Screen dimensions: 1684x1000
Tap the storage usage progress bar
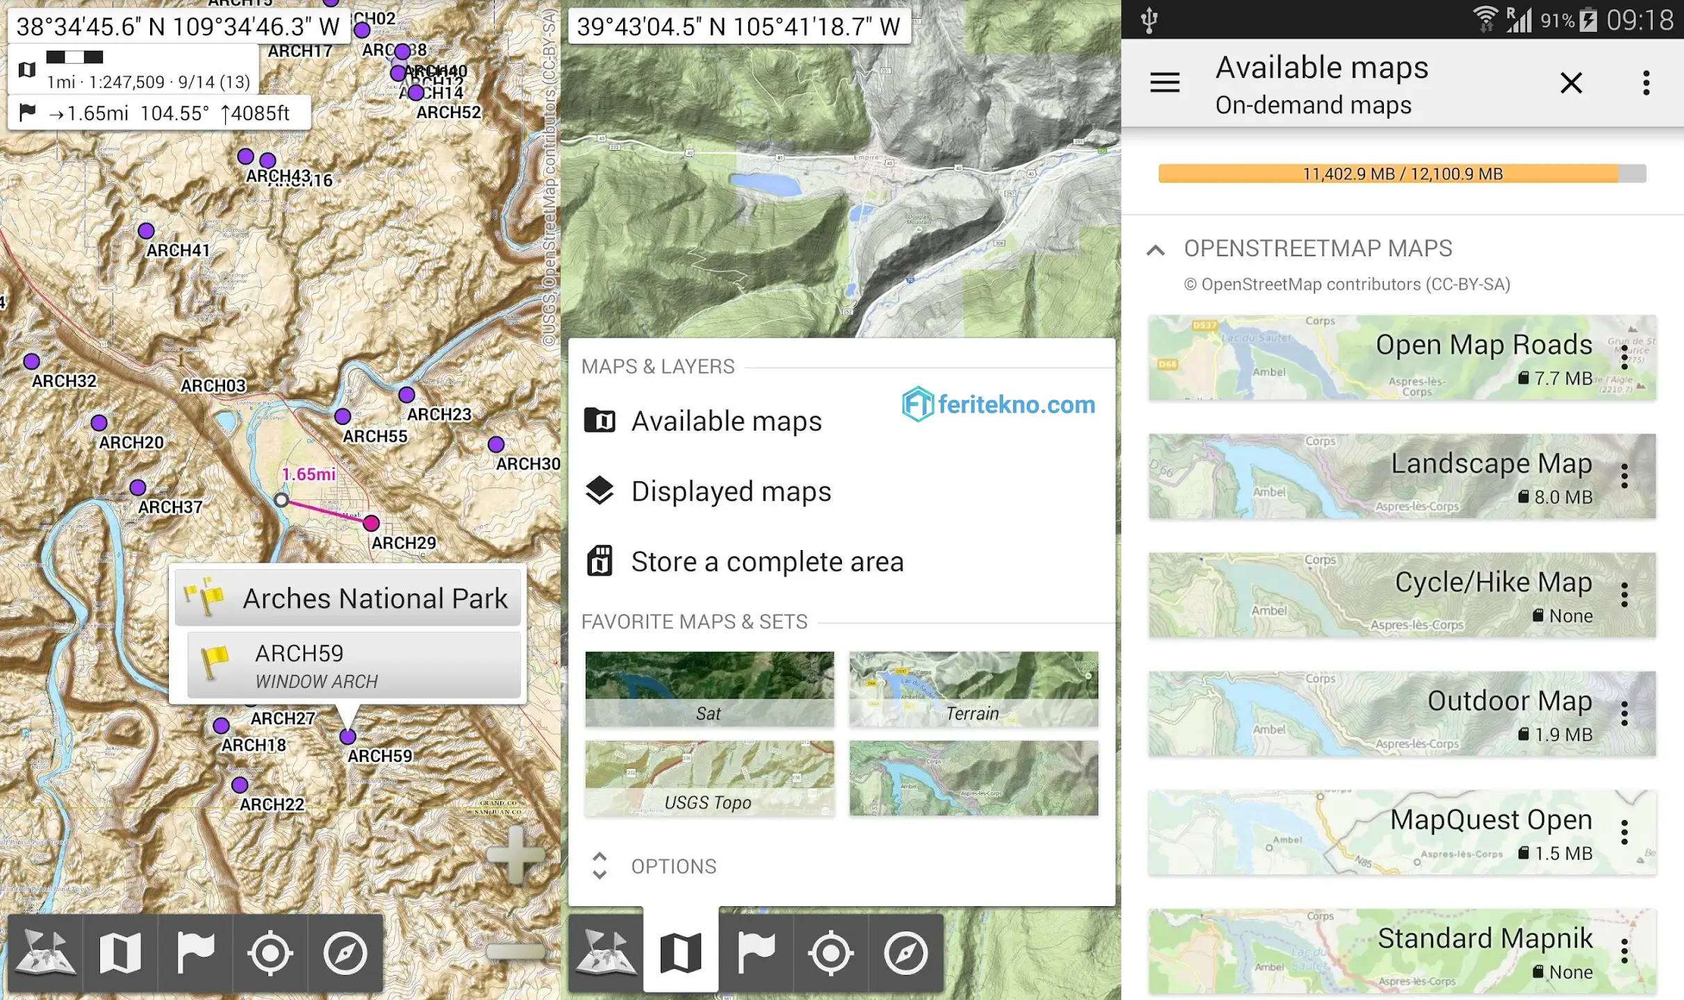[x=1402, y=174]
